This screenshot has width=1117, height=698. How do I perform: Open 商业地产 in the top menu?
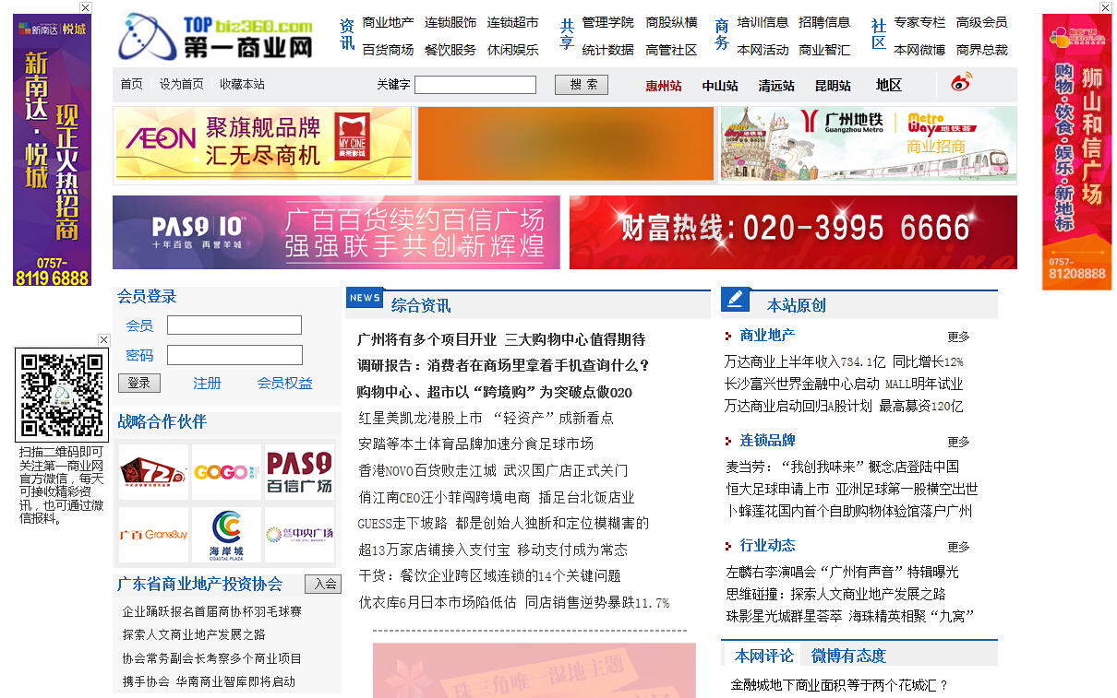[388, 22]
